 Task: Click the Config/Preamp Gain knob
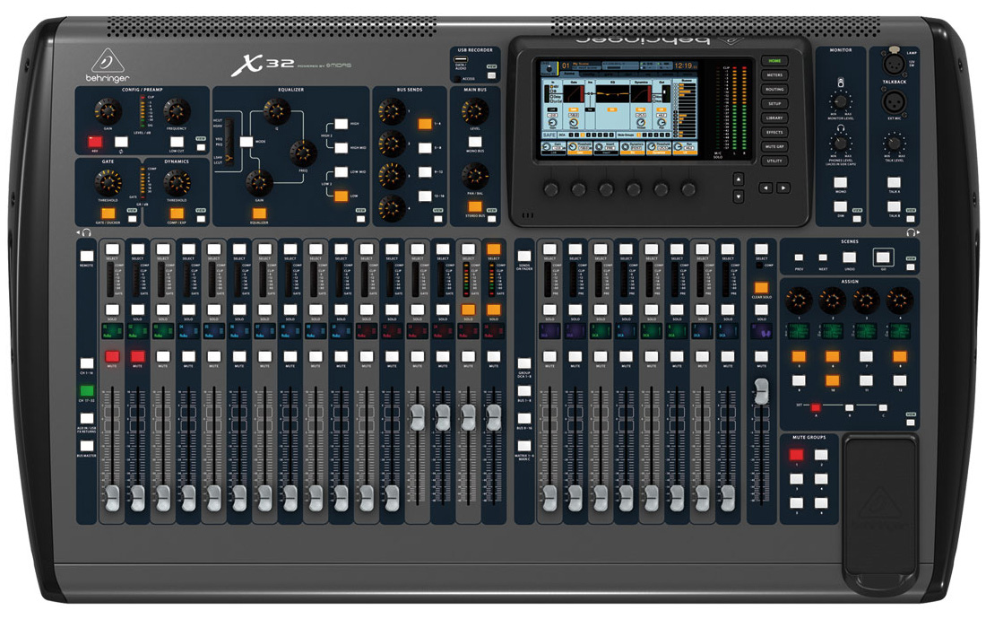point(108,111)
